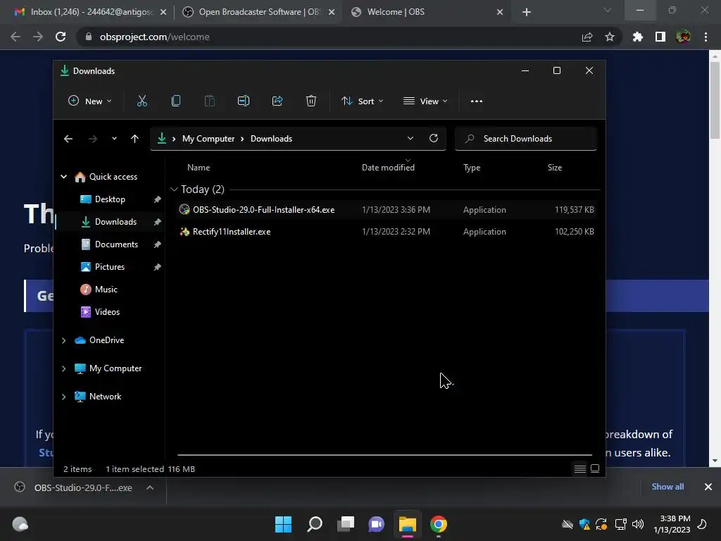Click the Explorer forward arrow

(92, 139)
